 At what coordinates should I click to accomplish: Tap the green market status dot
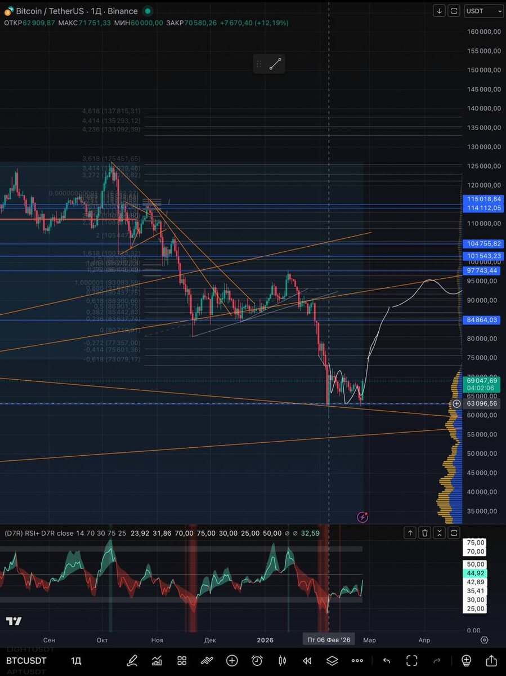(x=147, y=11)
